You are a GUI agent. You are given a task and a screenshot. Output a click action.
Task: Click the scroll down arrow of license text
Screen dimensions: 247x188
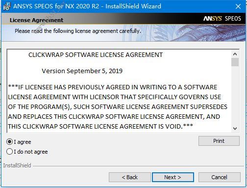(x=235, y=129)
